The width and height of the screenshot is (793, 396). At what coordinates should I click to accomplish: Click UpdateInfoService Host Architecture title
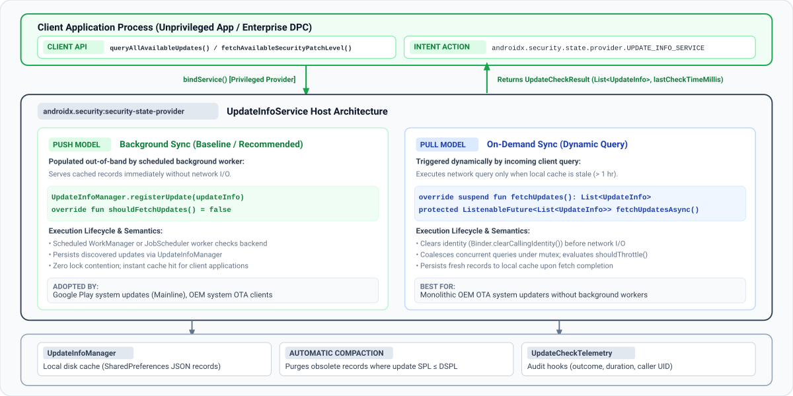point(307,112)
